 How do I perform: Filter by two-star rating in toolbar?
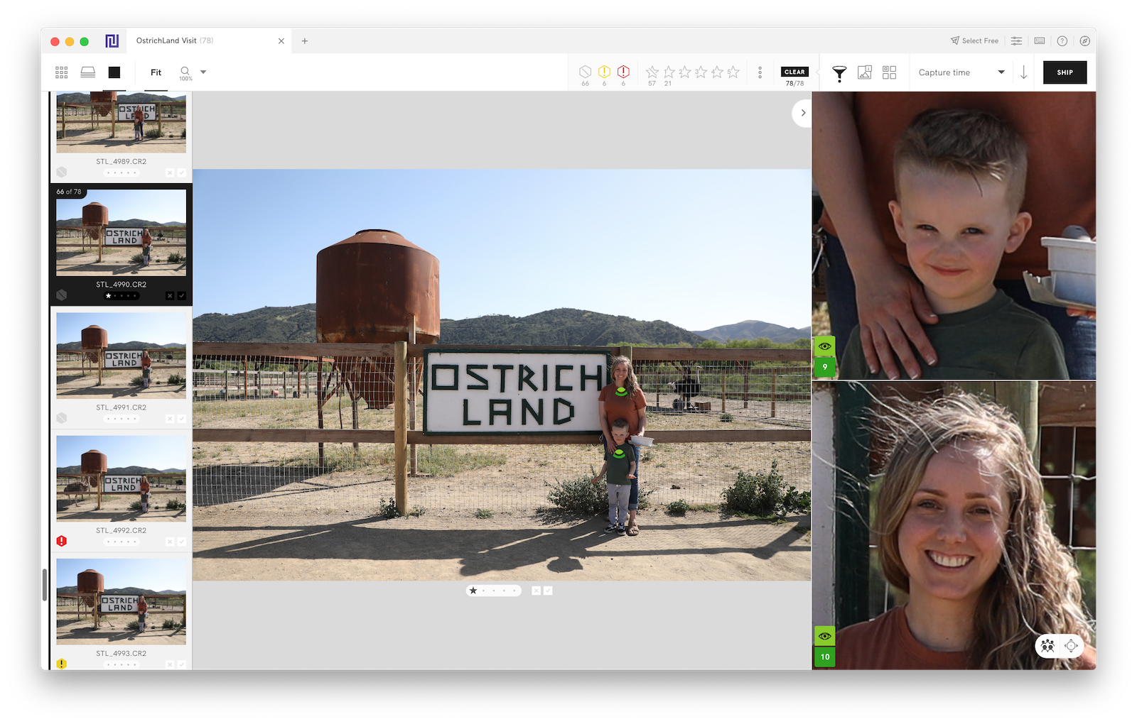685,72
